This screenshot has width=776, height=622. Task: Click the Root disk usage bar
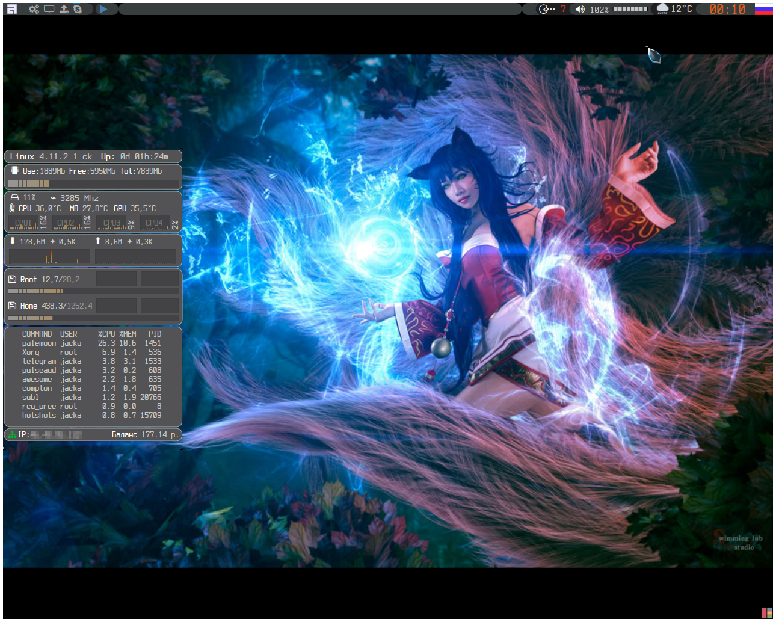pyautogui.click(x=93, y=291)
